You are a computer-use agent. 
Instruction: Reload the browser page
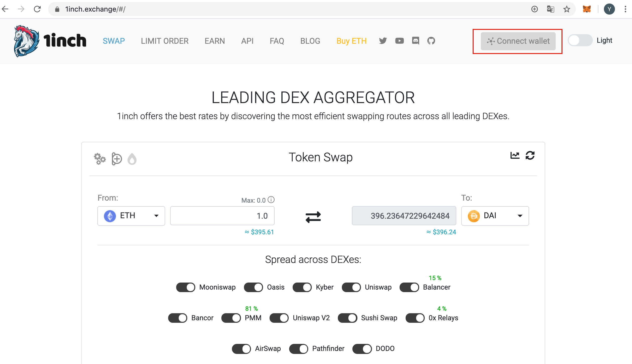point(37,9)
